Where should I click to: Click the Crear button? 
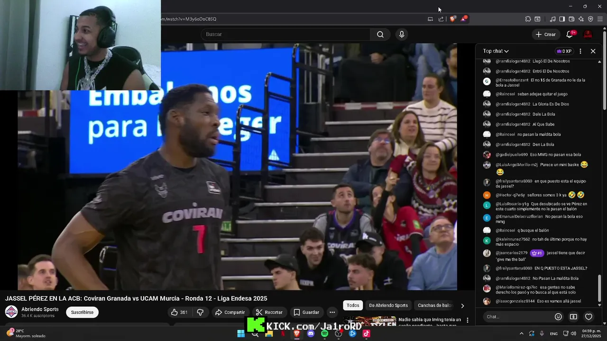tap(545, 34)
